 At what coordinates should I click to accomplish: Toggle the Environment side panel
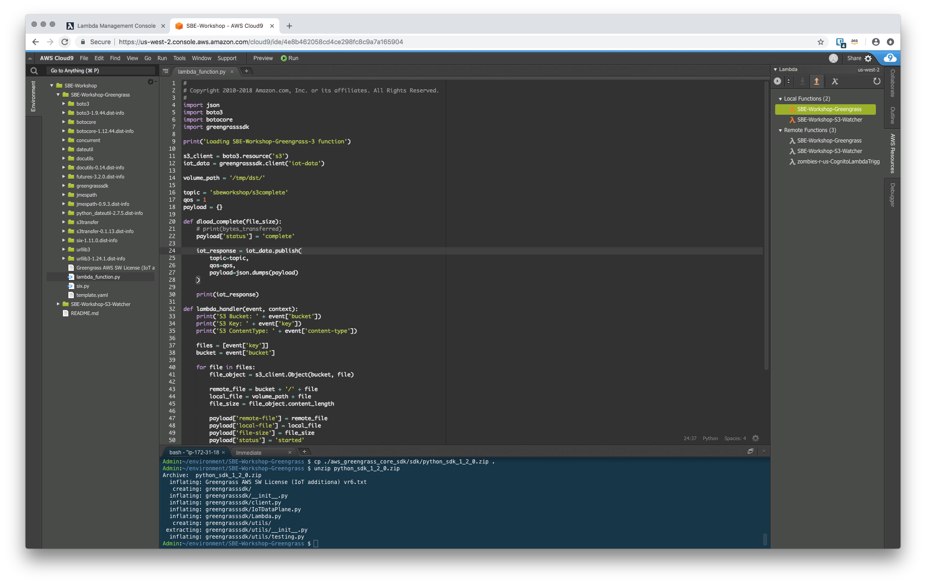[x=33, y=96]
